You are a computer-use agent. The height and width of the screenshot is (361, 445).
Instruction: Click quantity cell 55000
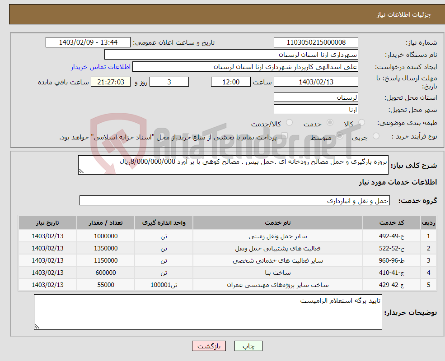tap(106, 285)
